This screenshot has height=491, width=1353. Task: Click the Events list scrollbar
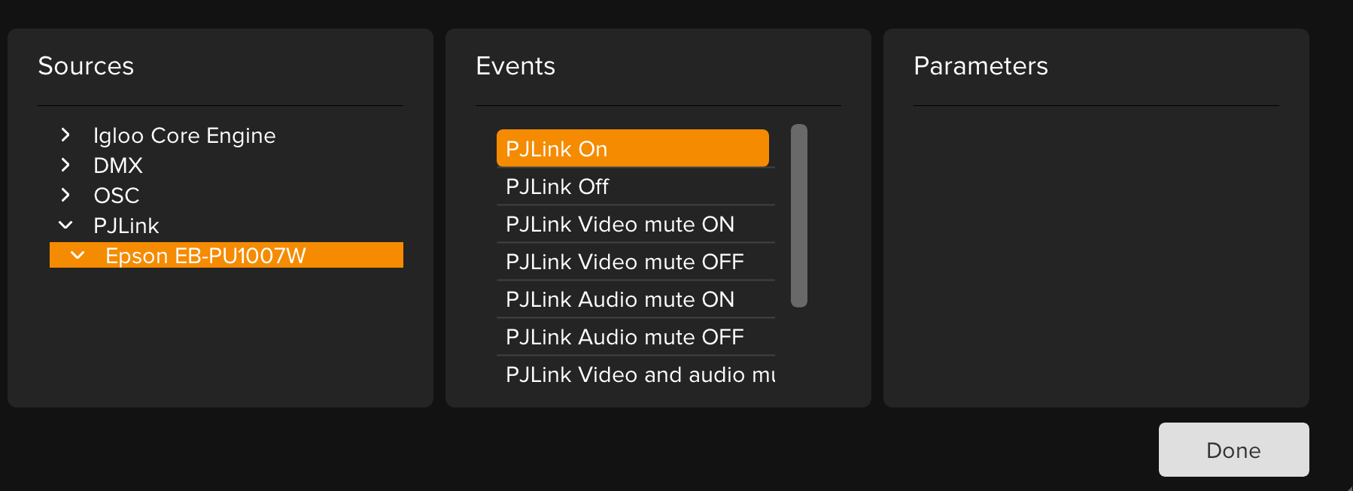(x=799, y=216)
